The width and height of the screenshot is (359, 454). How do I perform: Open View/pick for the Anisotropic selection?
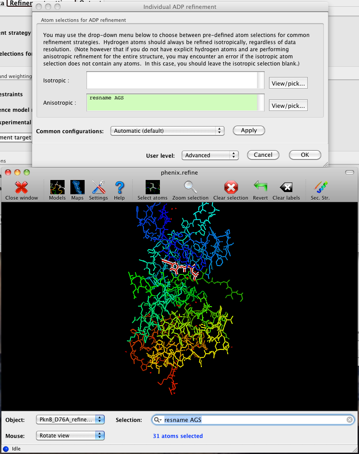(288, 105)
